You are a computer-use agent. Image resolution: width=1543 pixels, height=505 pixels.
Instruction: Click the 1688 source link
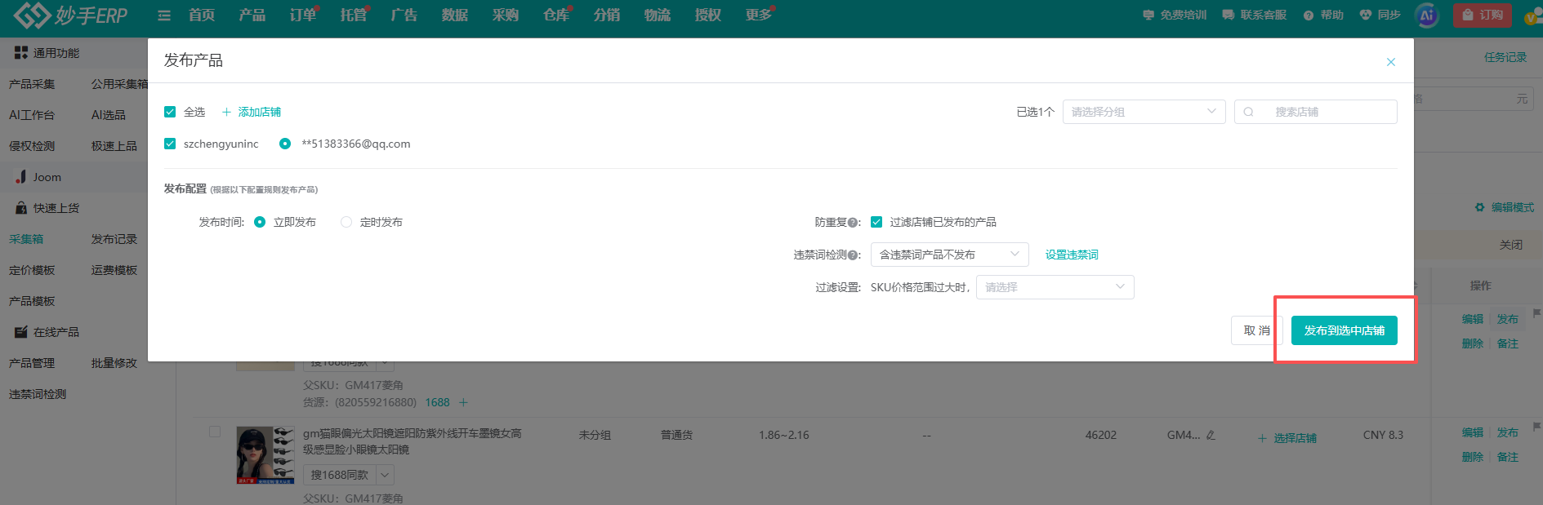point(437,402)
